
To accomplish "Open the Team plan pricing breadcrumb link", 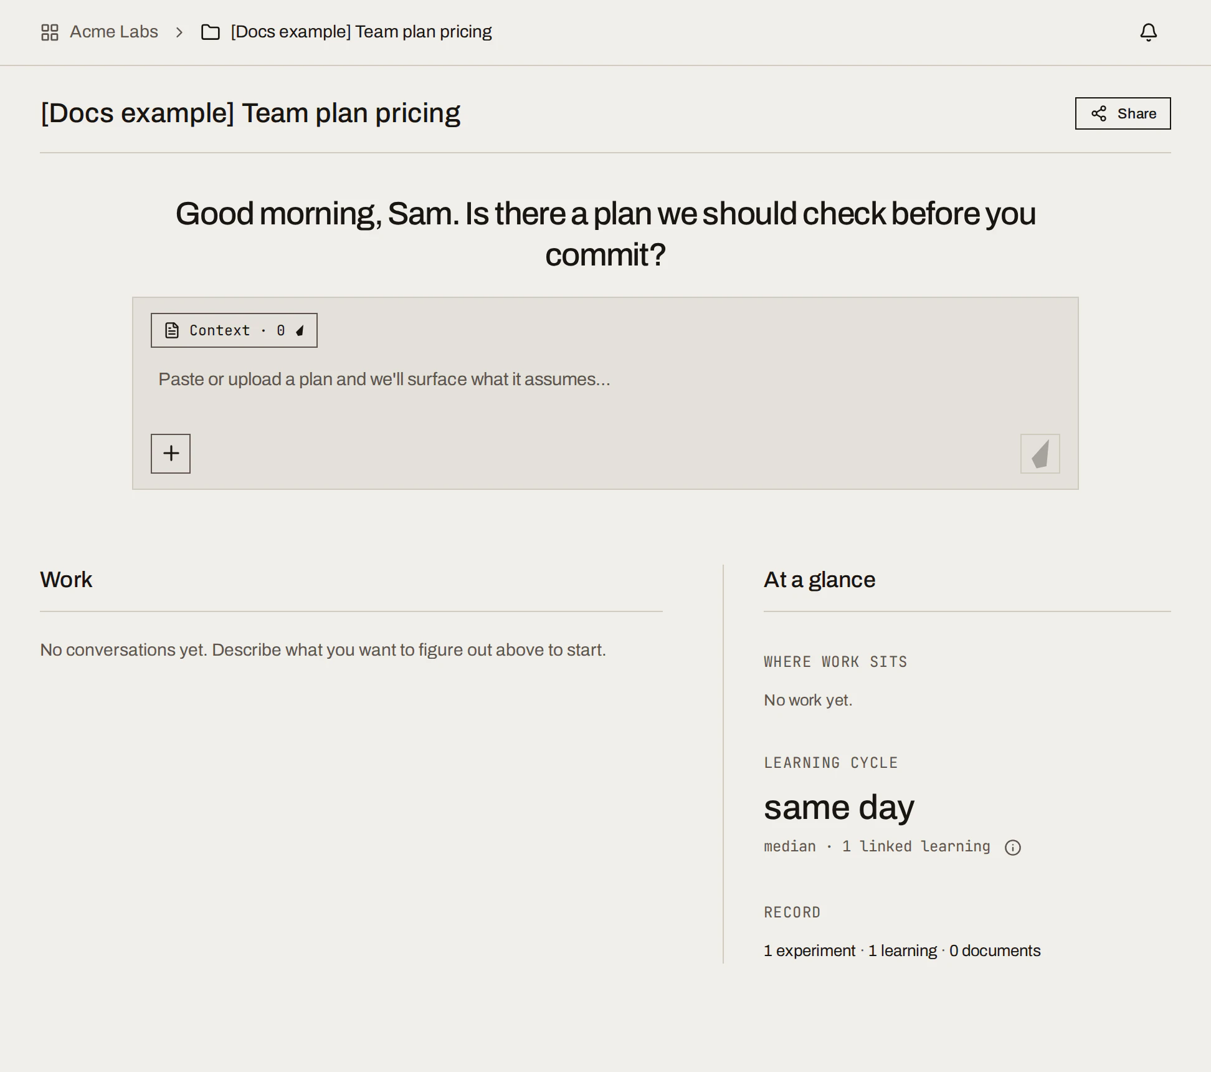I will [361, 32].
